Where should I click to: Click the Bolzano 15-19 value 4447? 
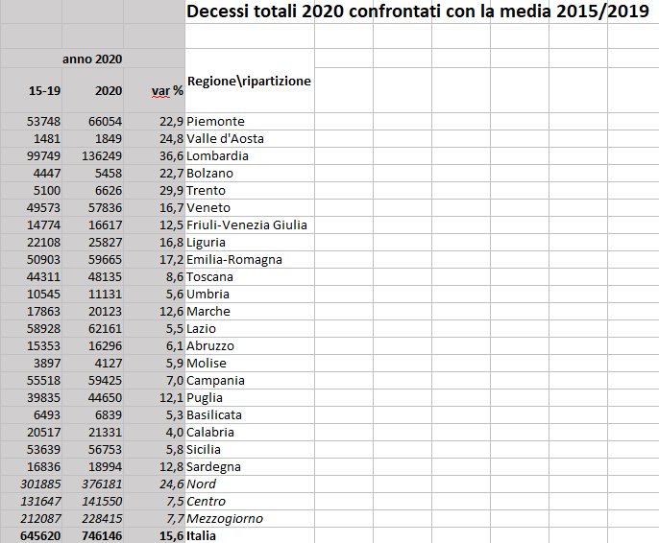31,173
